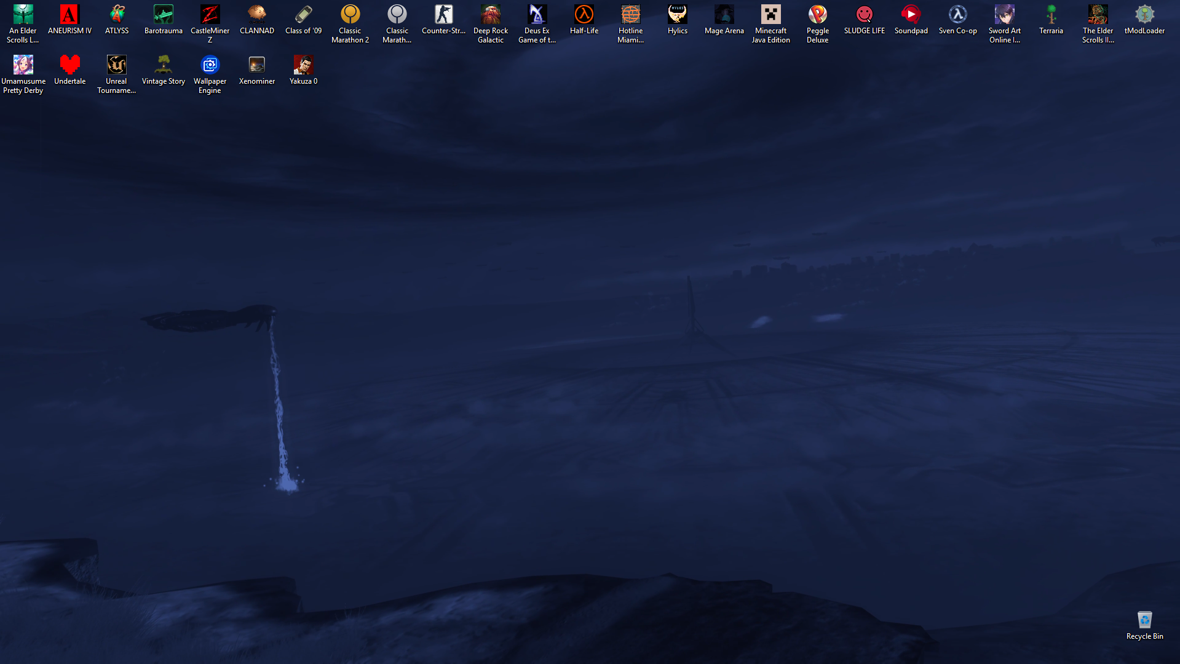Click the Unreal Tourname... shortcut

pyautogui.click(x=117, y=74)
